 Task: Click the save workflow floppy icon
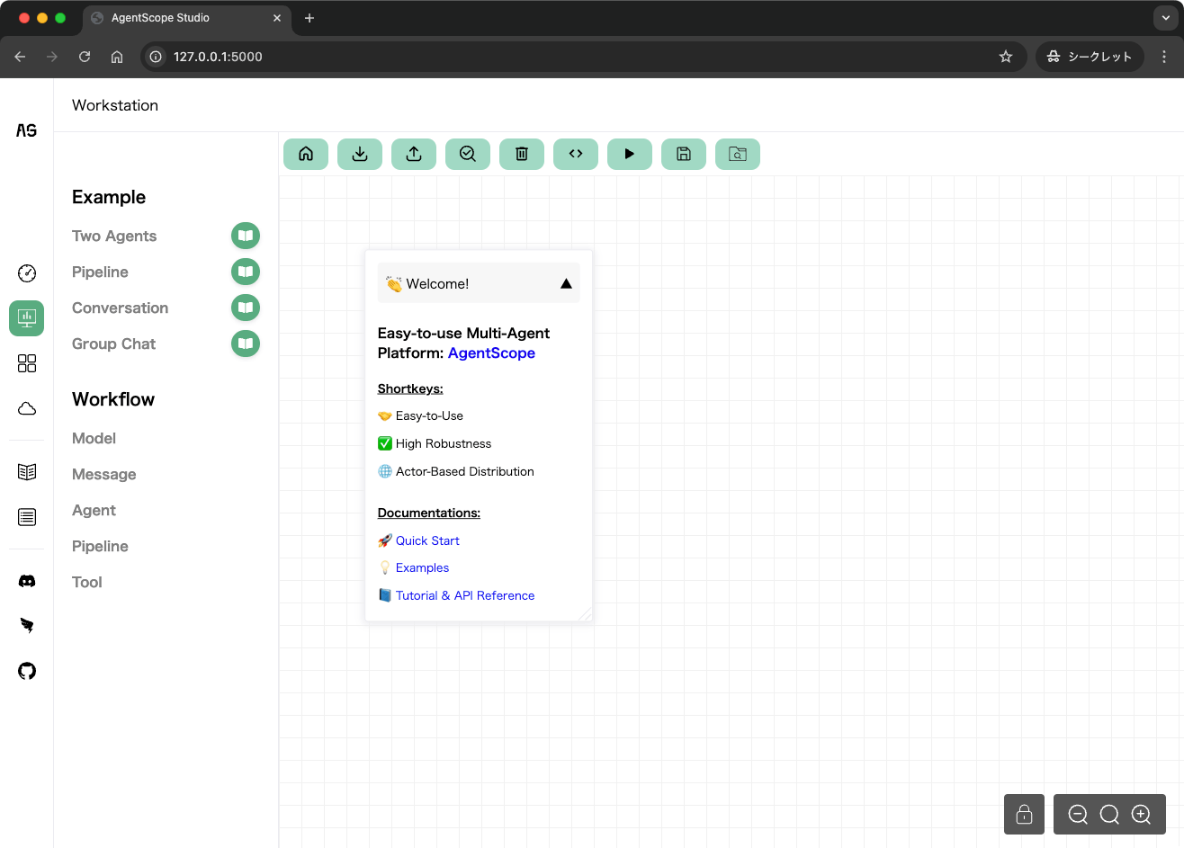684,154
